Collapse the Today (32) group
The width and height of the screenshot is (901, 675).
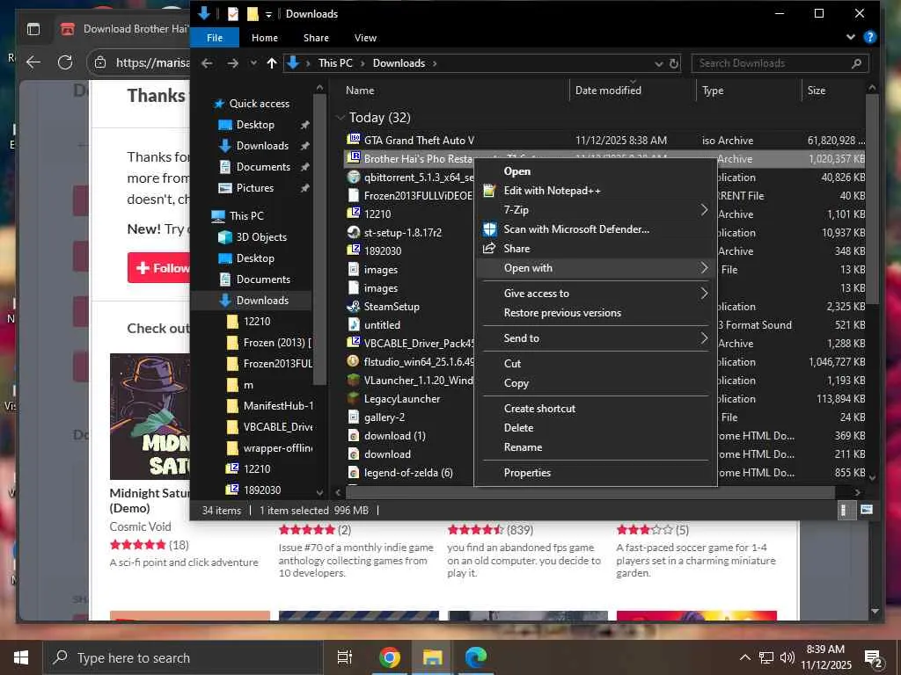(341, 118)
